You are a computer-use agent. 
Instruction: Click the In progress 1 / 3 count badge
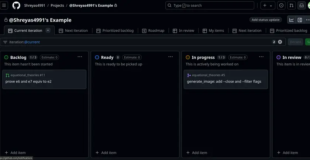tap(221, 58)
